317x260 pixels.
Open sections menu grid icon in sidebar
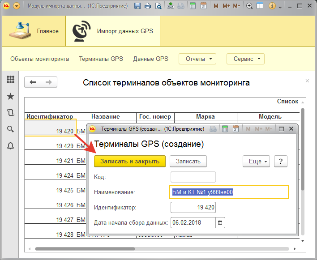10,80
